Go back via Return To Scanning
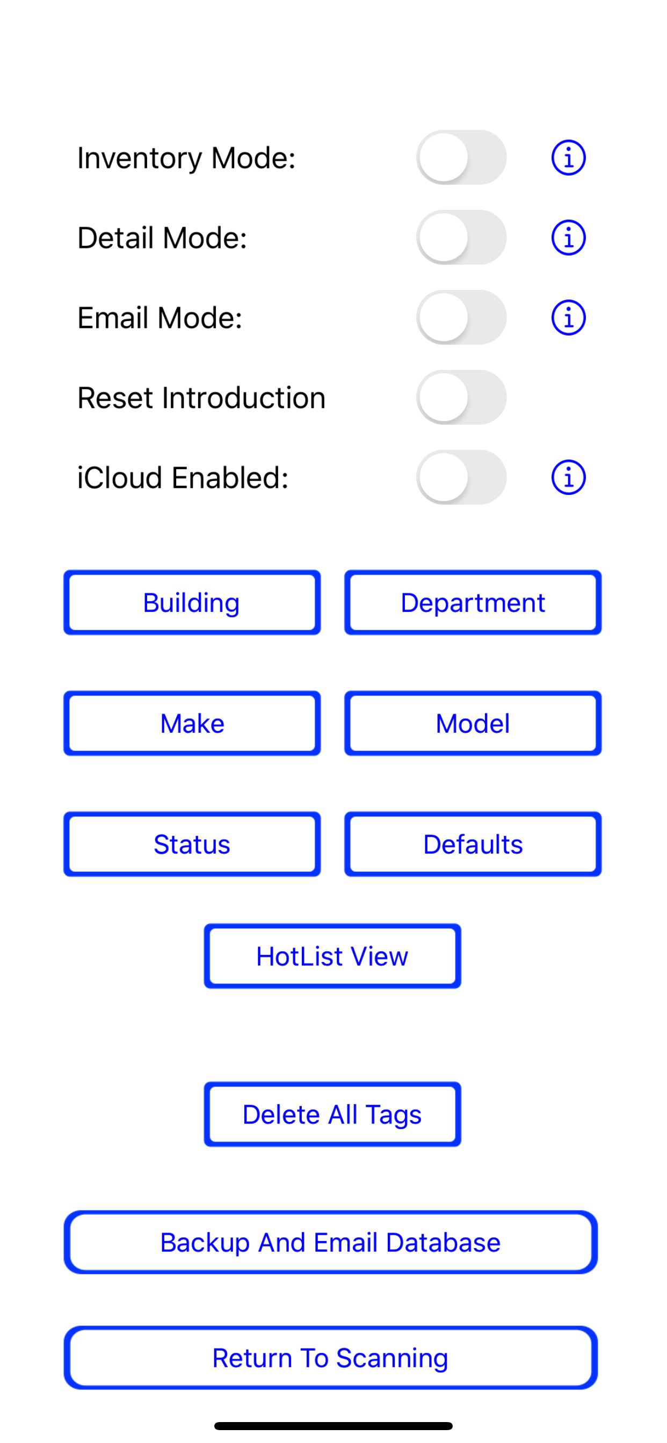The image size is (667, 1443). click(x=331, y=1358)
